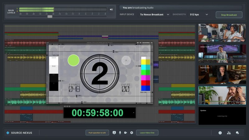
Task: Click the 00:59:58:00 timecode display
Action: click(x=97, y=113)
